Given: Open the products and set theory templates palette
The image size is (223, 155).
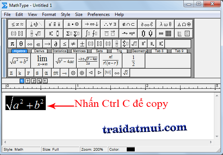Looking at the screenshot, I should click(x=147, y=33).
